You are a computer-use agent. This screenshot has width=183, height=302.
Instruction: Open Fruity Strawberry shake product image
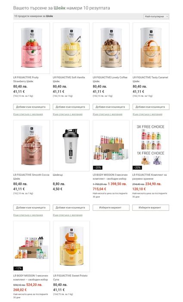31,48
